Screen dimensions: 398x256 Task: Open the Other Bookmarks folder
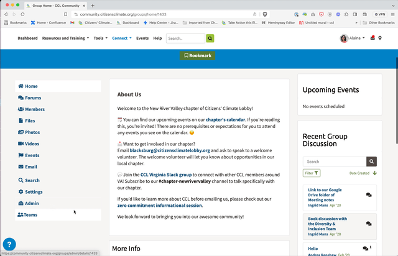(379, 22)
